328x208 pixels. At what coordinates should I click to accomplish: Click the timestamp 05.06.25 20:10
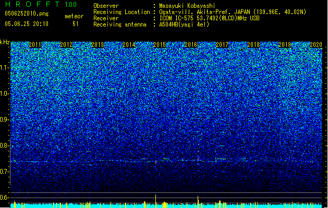pyautogui.click(x=27, y=24)
